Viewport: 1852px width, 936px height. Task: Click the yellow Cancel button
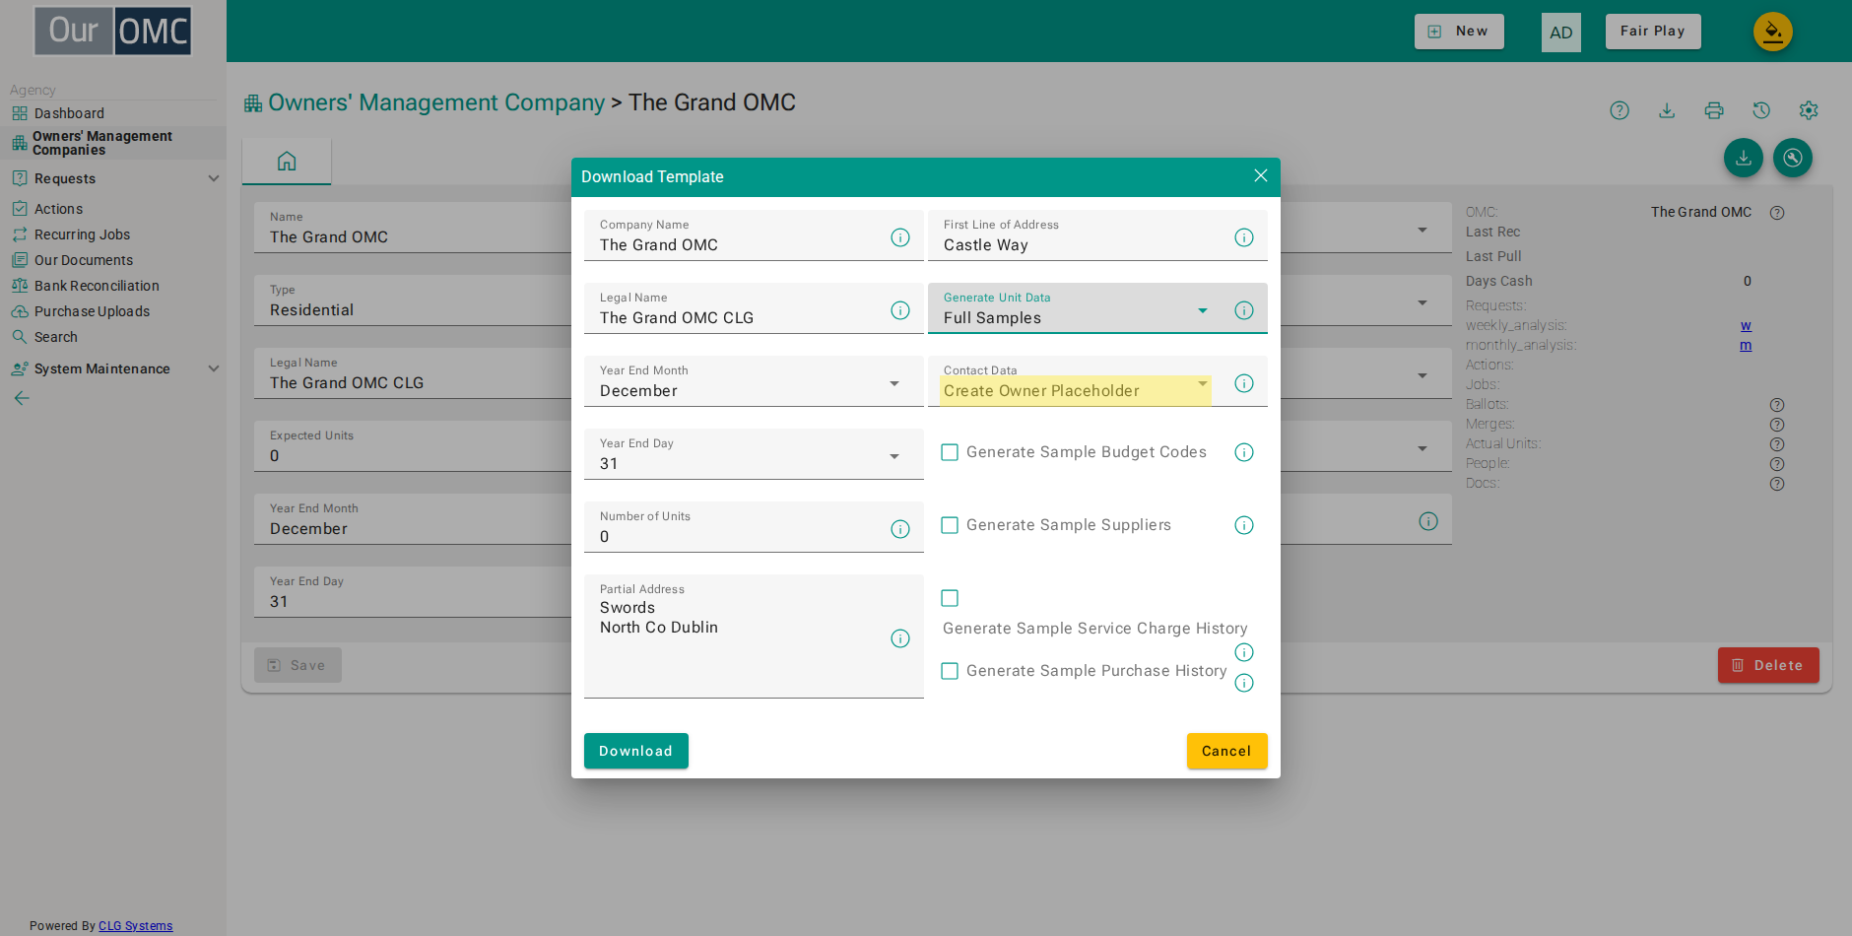1226,751
